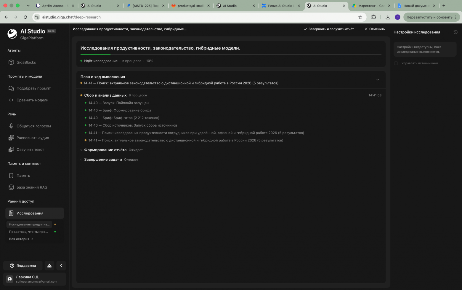The height and width of the screenshot is (290, 462).
Task: Click the research progress bar
Action: tap(231, 55)
